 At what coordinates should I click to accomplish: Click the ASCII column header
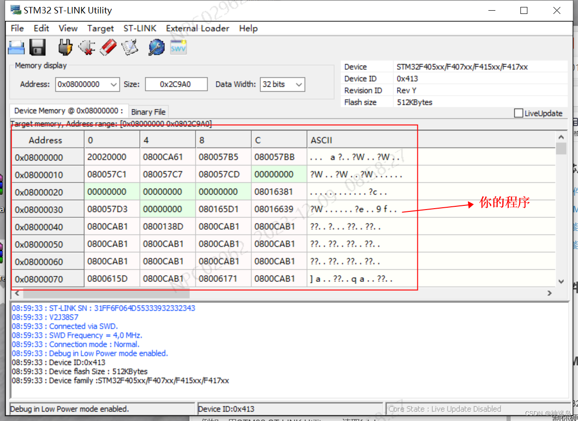point(431,140)
